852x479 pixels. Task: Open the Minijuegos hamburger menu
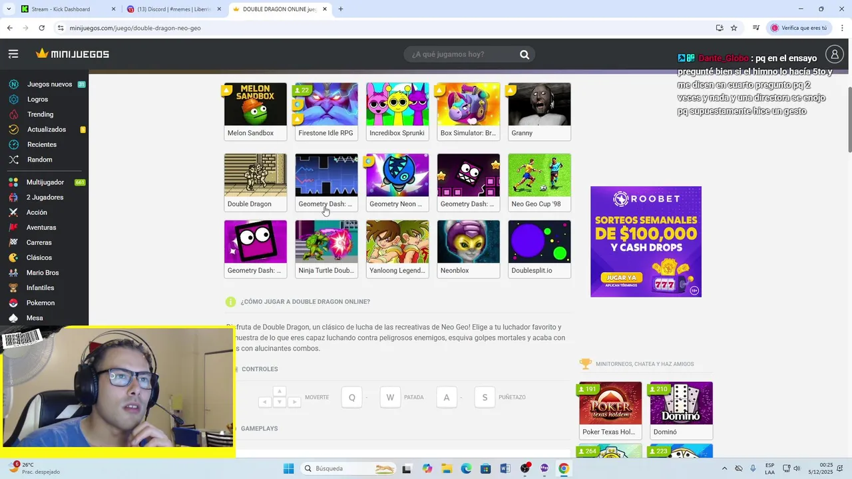[x=13, y=54]
